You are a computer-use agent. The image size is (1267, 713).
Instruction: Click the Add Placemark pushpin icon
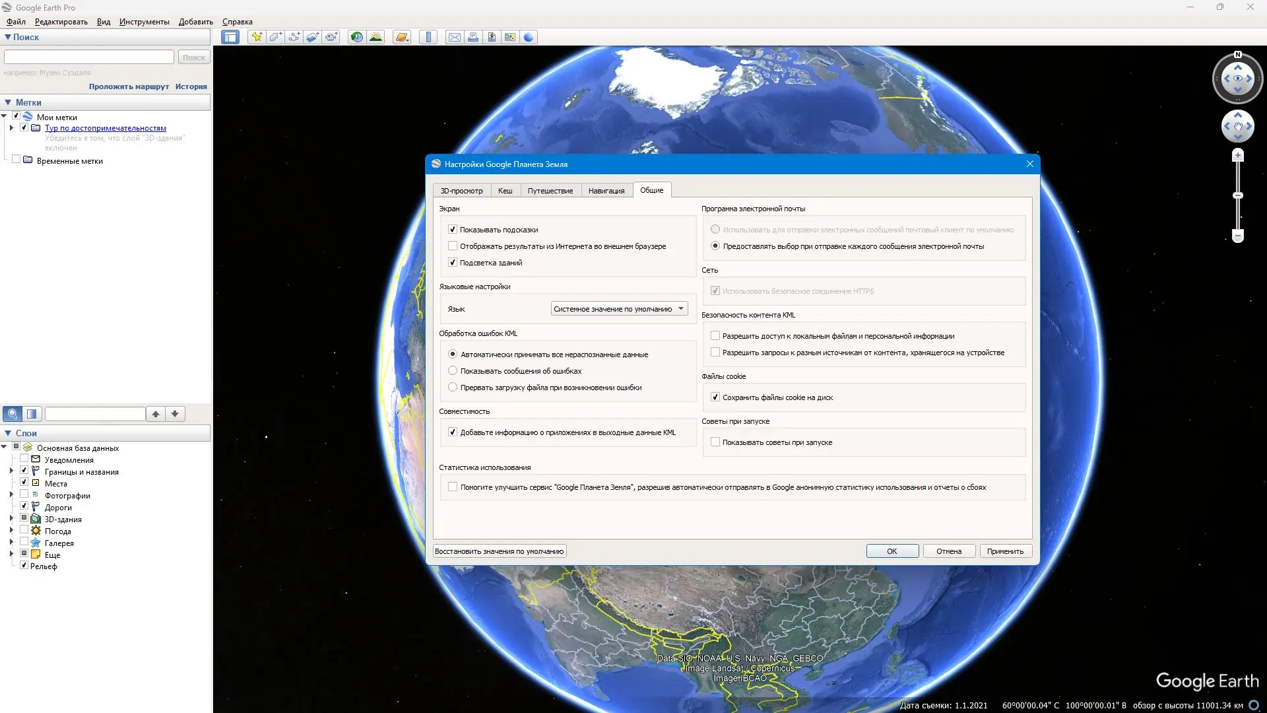[257, 37]
